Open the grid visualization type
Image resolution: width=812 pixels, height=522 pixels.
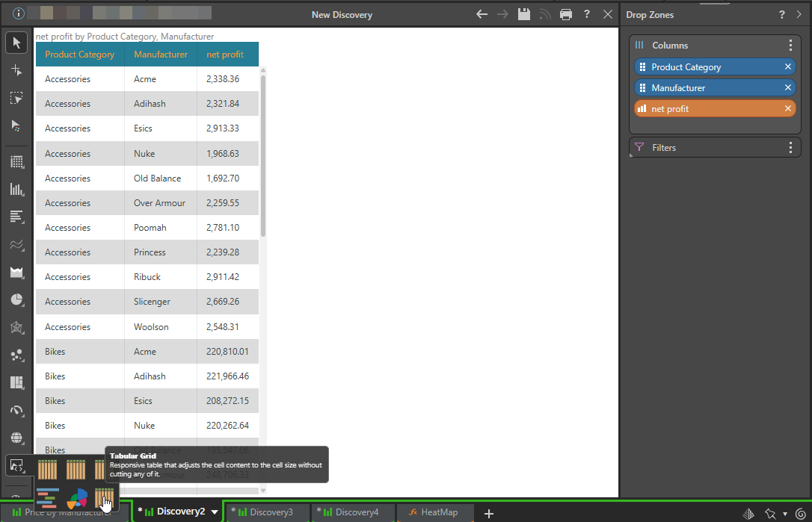(x=16, y=162)
